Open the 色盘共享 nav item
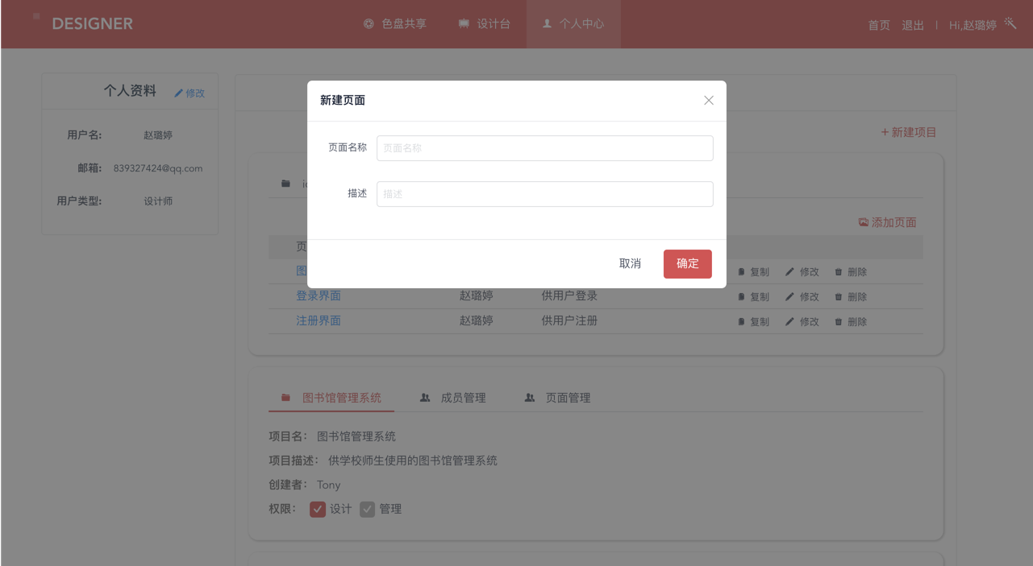This screenshot has height=566, width=1033. pos(395,24)
